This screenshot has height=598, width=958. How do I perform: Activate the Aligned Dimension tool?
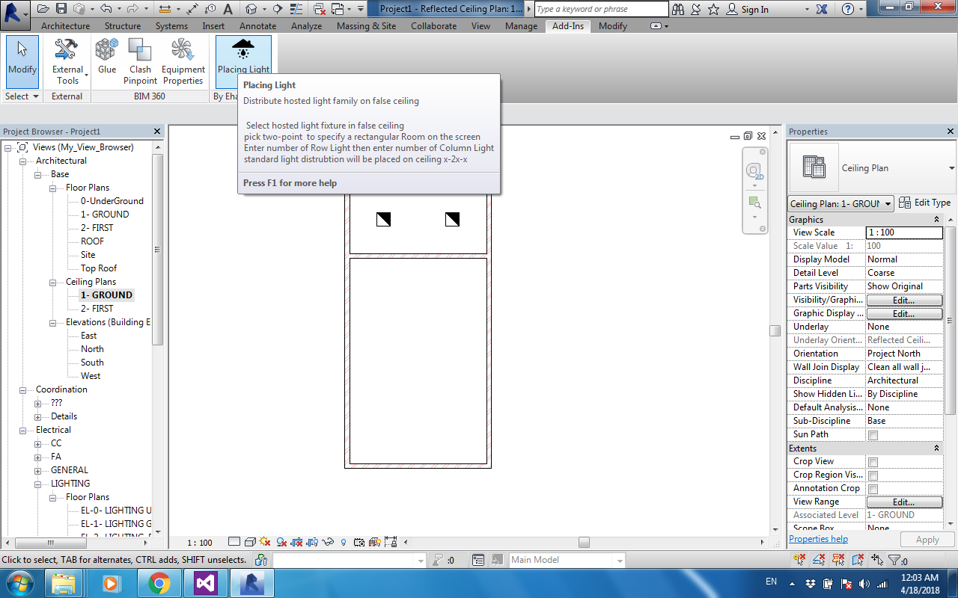[193, 9]
